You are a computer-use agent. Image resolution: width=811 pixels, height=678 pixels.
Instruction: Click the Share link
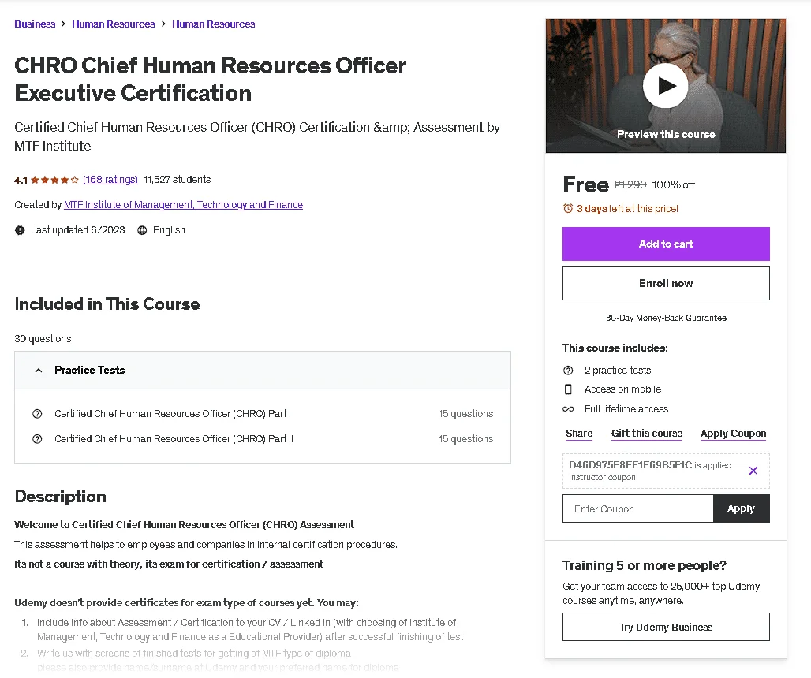[x=579, y=434]
